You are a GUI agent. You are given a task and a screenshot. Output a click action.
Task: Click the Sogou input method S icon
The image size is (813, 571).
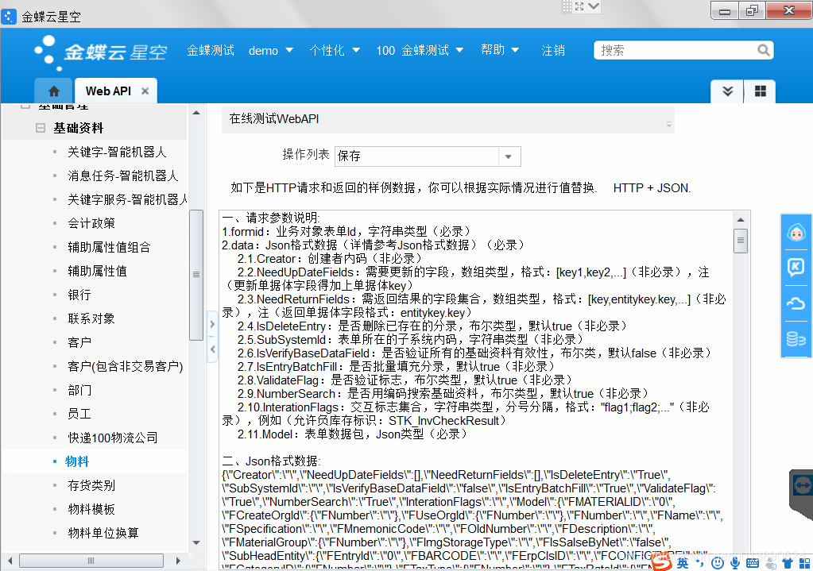point(661,561)
